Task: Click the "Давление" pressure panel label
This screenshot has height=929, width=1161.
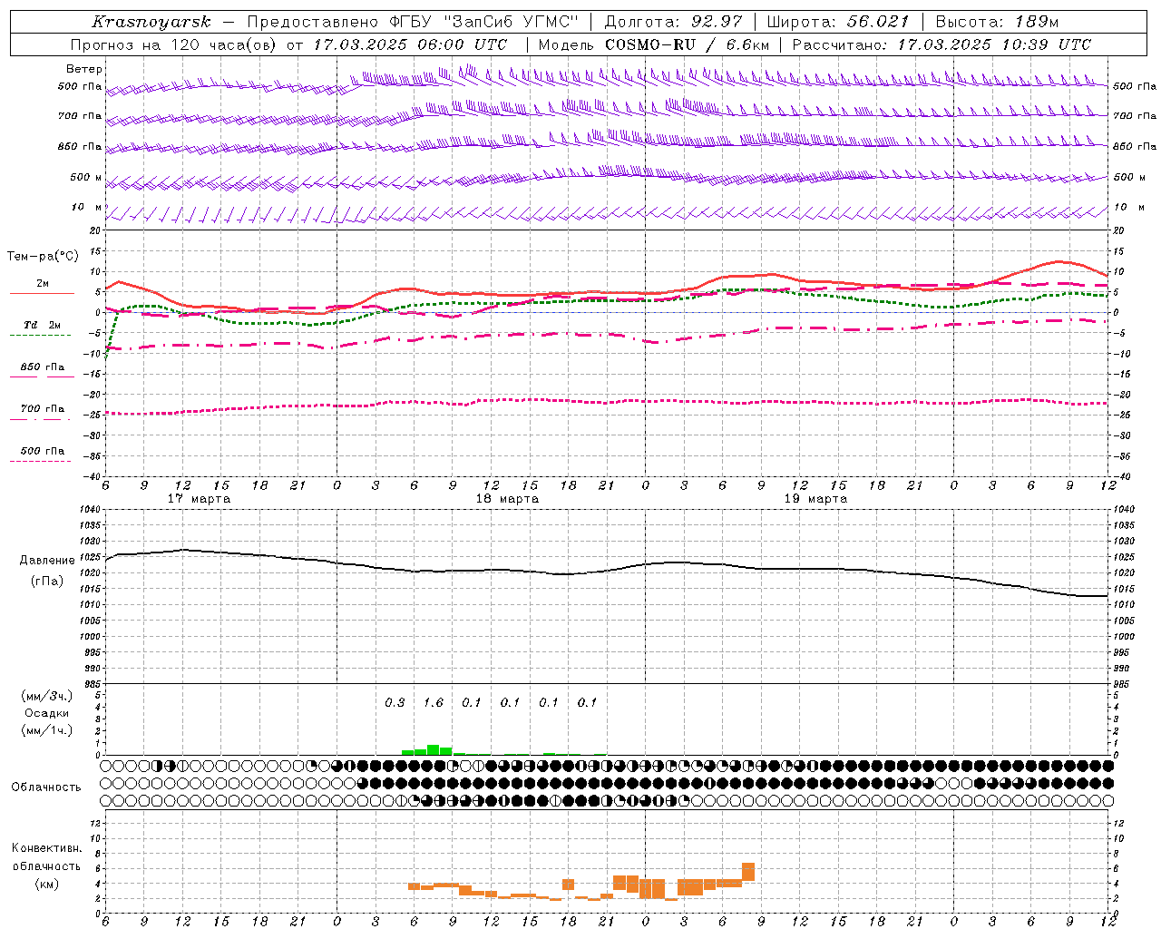Action: [x=46, y=561]
